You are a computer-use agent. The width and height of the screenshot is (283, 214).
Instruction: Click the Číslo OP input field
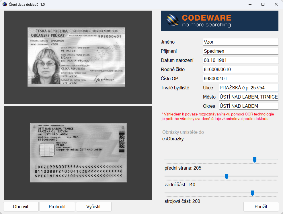(241, 78)
